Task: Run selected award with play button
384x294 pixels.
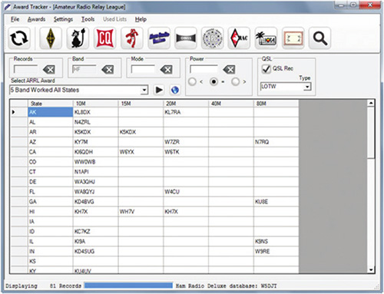Action: coord(159,90)
